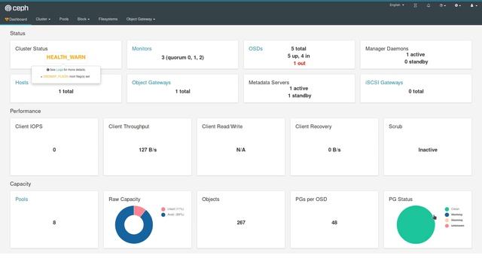Click the HEALTH_WARN cluster status
482x271 pixels.
tap(66, 57)
